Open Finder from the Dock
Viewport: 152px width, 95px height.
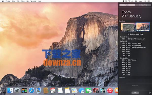[x=10, y=90]
